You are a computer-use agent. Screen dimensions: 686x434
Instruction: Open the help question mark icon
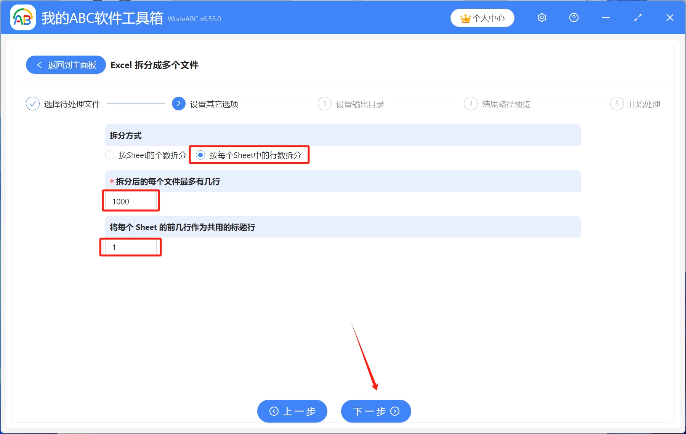[574, 18]
